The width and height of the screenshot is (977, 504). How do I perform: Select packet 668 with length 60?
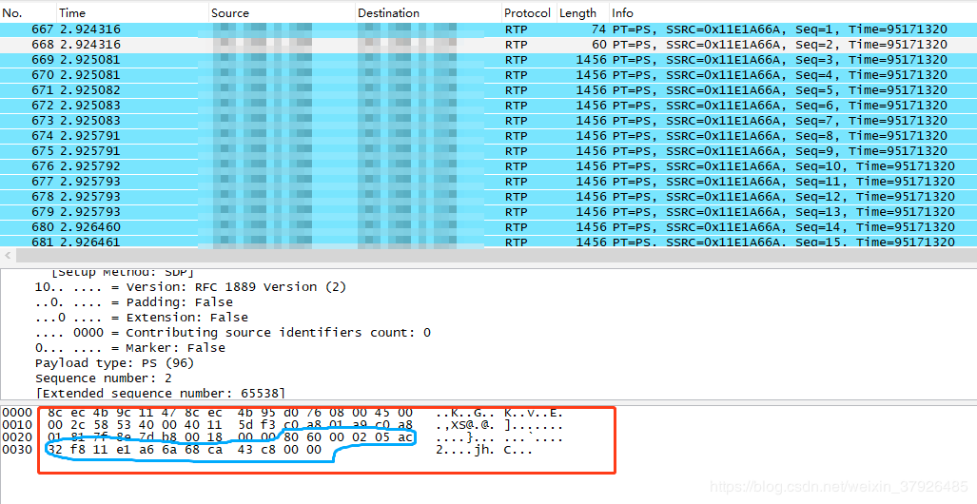pos(489,45)
